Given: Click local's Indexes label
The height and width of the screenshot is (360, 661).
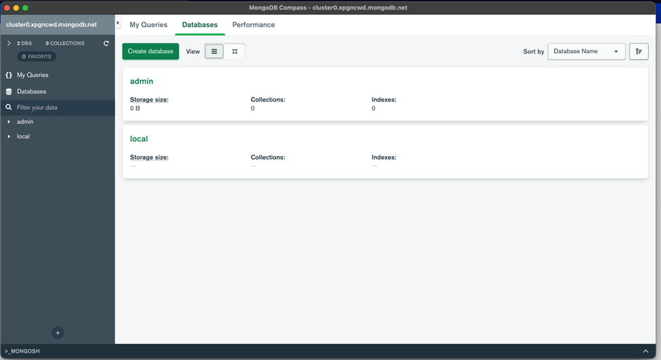Looking at the screenshot, I should [384, 157].
